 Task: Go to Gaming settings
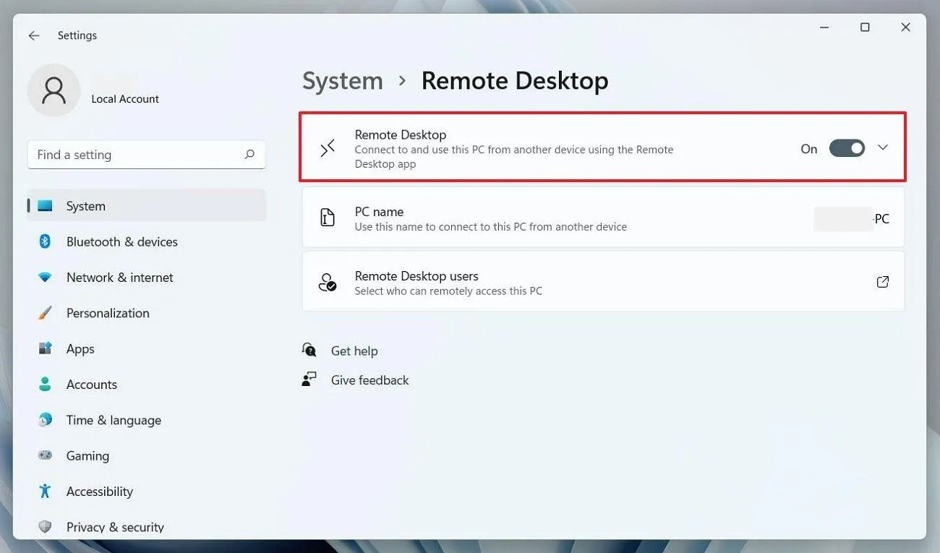coord(147,455)
